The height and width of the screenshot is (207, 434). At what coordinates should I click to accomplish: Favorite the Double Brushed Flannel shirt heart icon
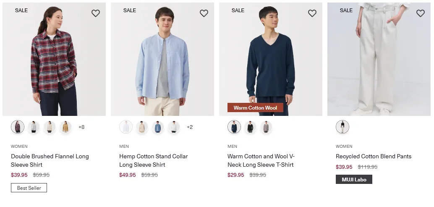point(96,13)
